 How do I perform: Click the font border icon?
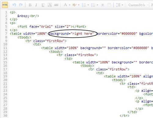point(50,5)
